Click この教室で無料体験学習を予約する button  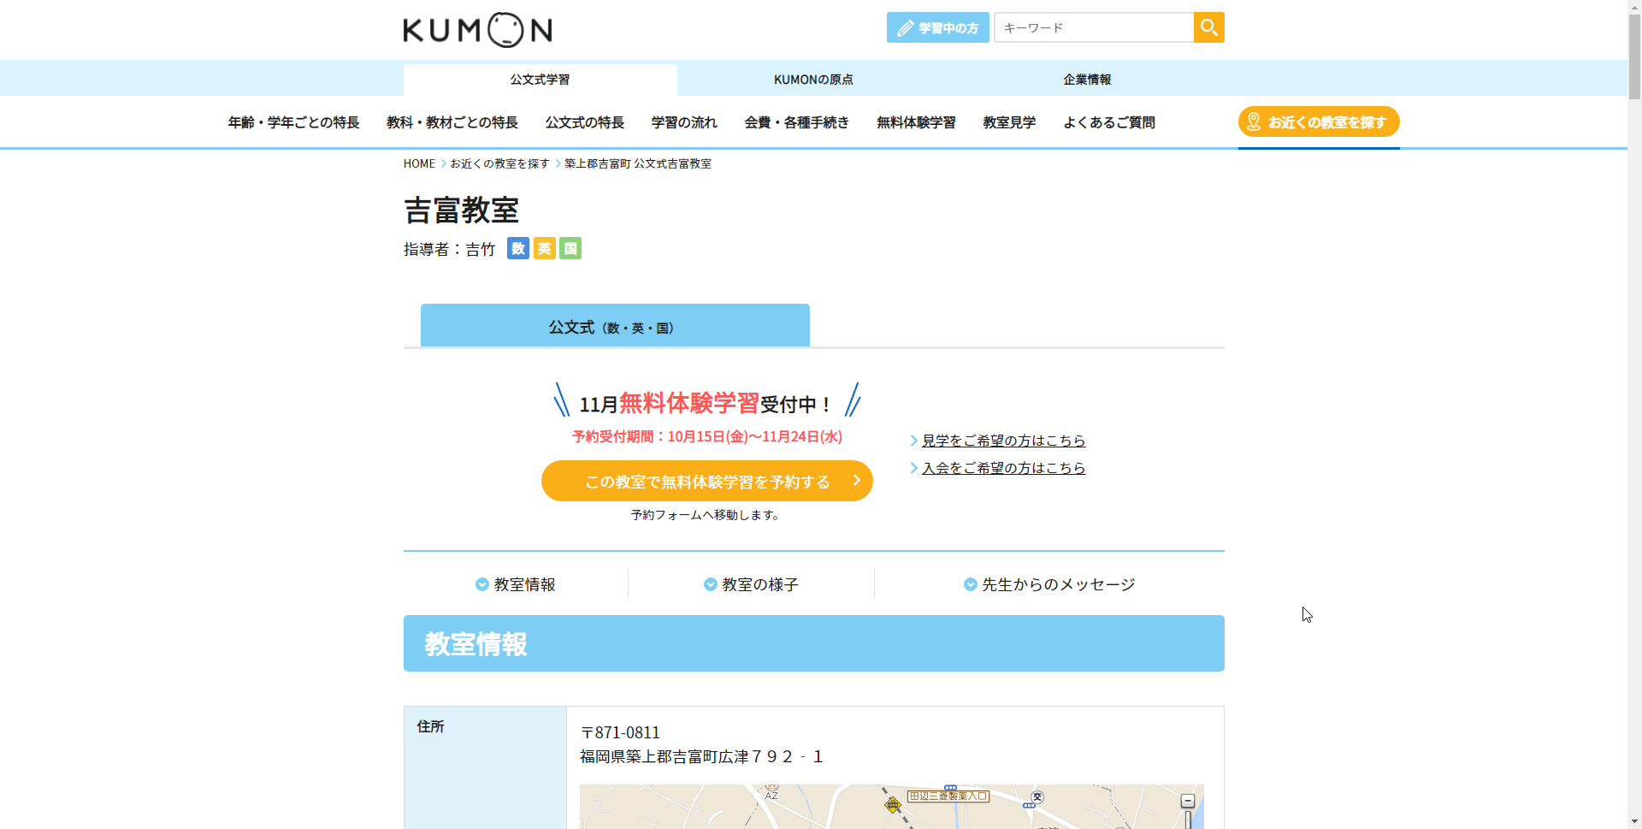pyautogui.click(x=707, y=481)
